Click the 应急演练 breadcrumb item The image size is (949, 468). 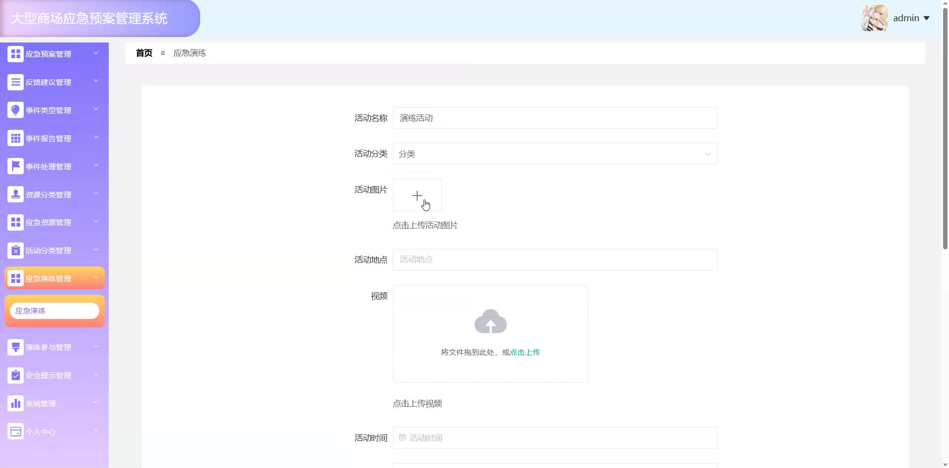(190, 53)
